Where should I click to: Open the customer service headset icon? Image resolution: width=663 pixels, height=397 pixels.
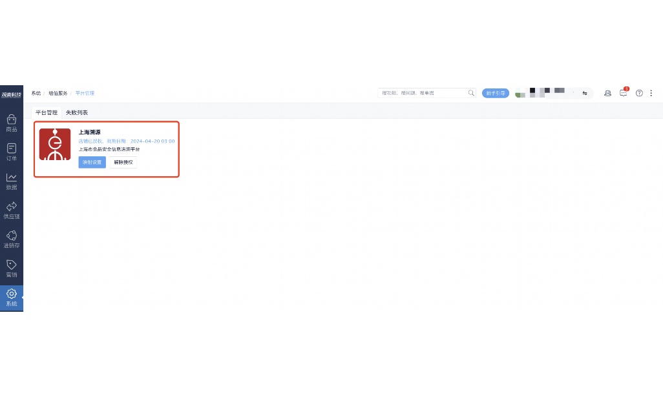click(607, 93)
